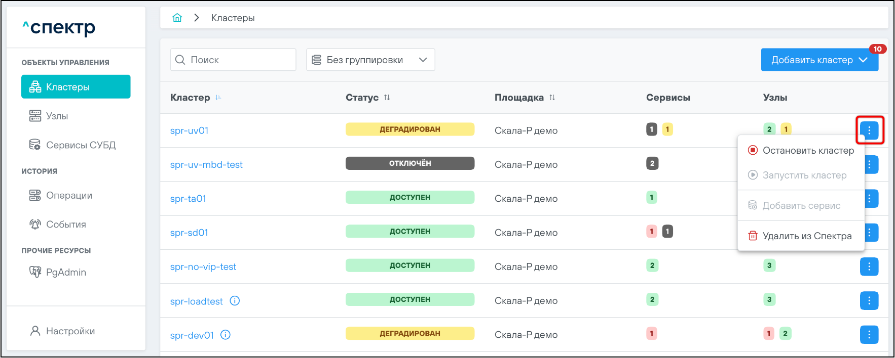Sort table by Статус column

(387, 98)
